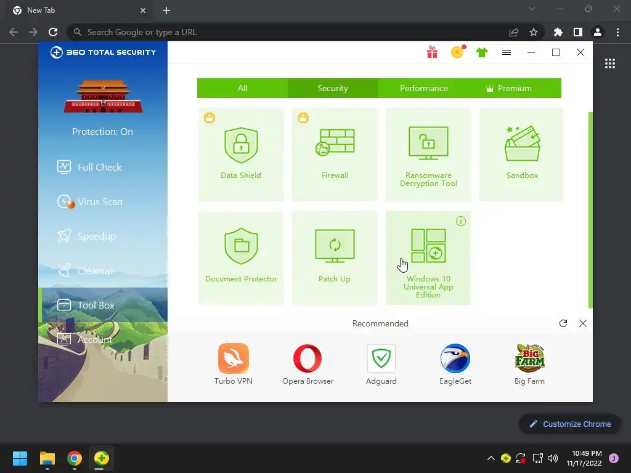The height and width of the screenshot is (473, 631).
Task: Click the network tray icon
Action: [x=537, y=458]
